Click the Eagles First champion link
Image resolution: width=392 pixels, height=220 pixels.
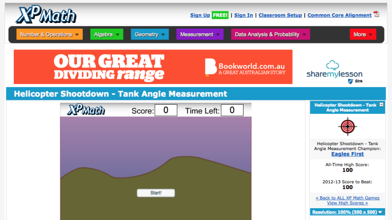[347, 154]
